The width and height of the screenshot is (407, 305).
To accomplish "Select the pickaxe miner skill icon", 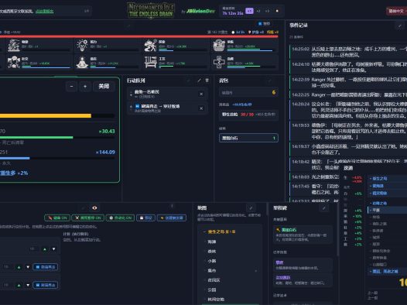I will click(151, 45).
